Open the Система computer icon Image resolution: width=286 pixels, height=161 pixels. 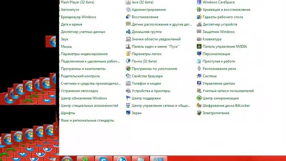[x=199, y=76]
